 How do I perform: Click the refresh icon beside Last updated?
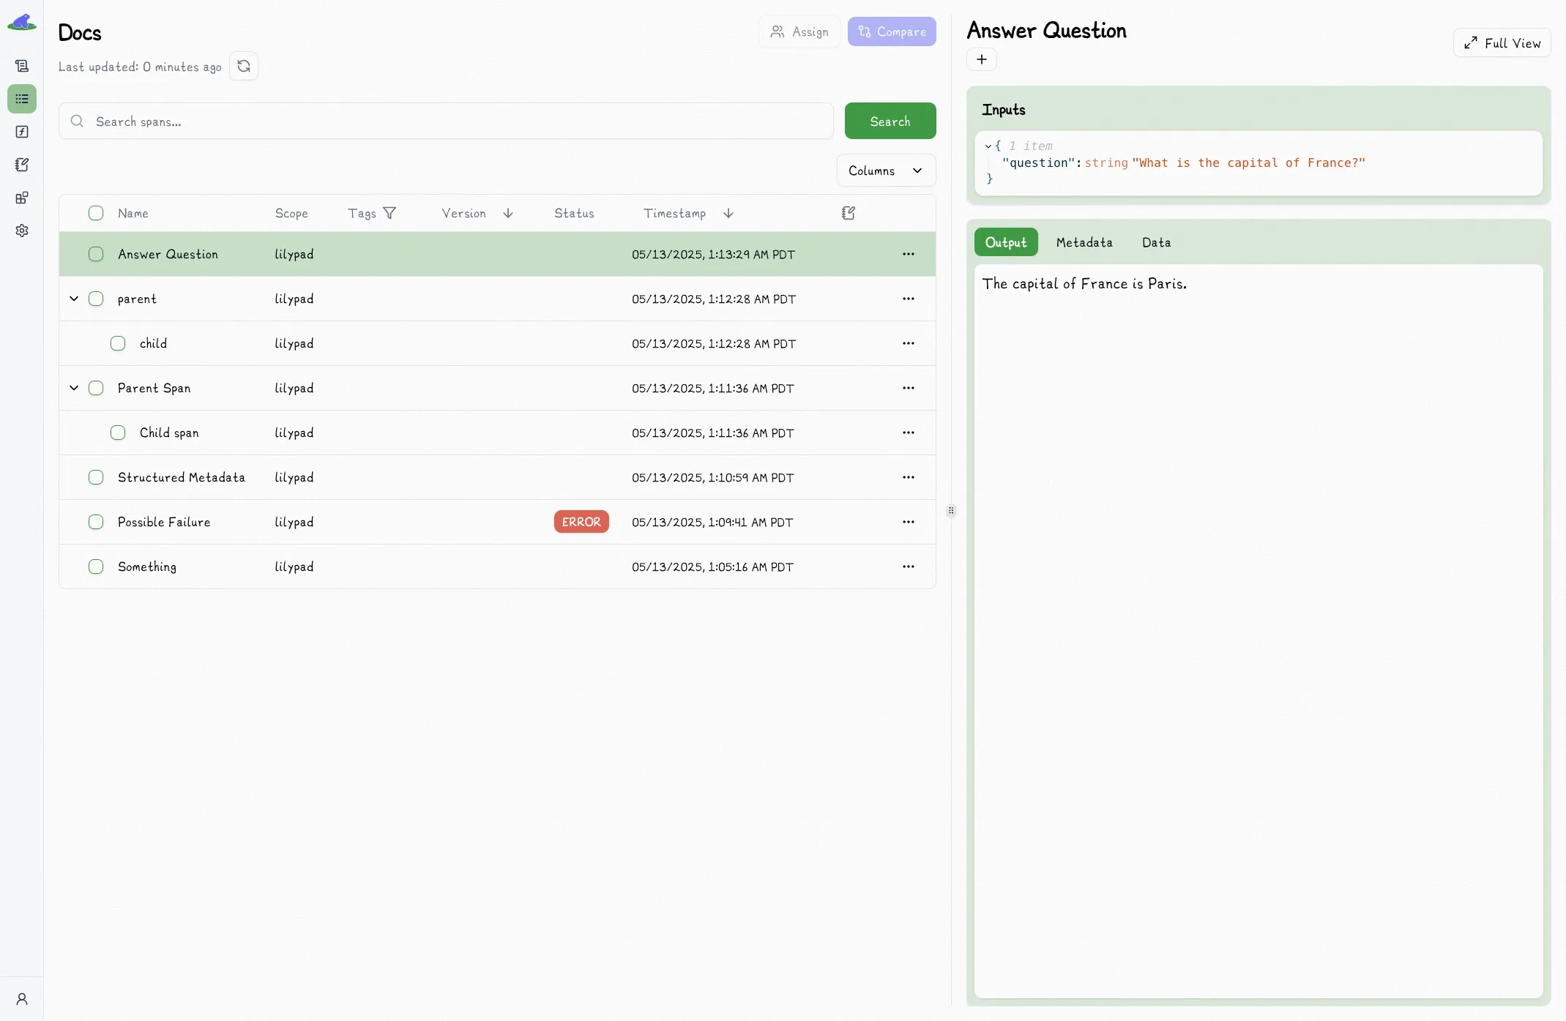[x=244, y=66]
